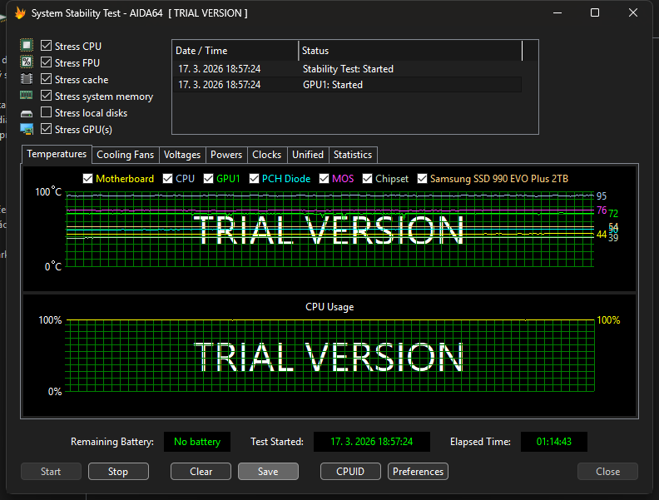Open the Unified tab
The width and height of the screenshot is (659, 500).
(x=308, y=155)
